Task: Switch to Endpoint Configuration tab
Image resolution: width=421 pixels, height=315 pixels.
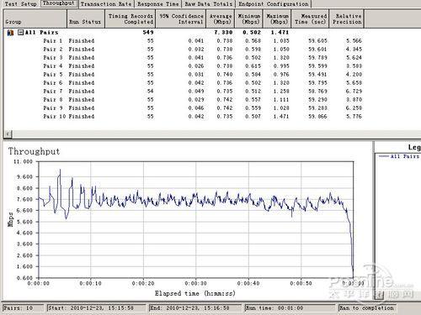Action: (x=274, y=4)
